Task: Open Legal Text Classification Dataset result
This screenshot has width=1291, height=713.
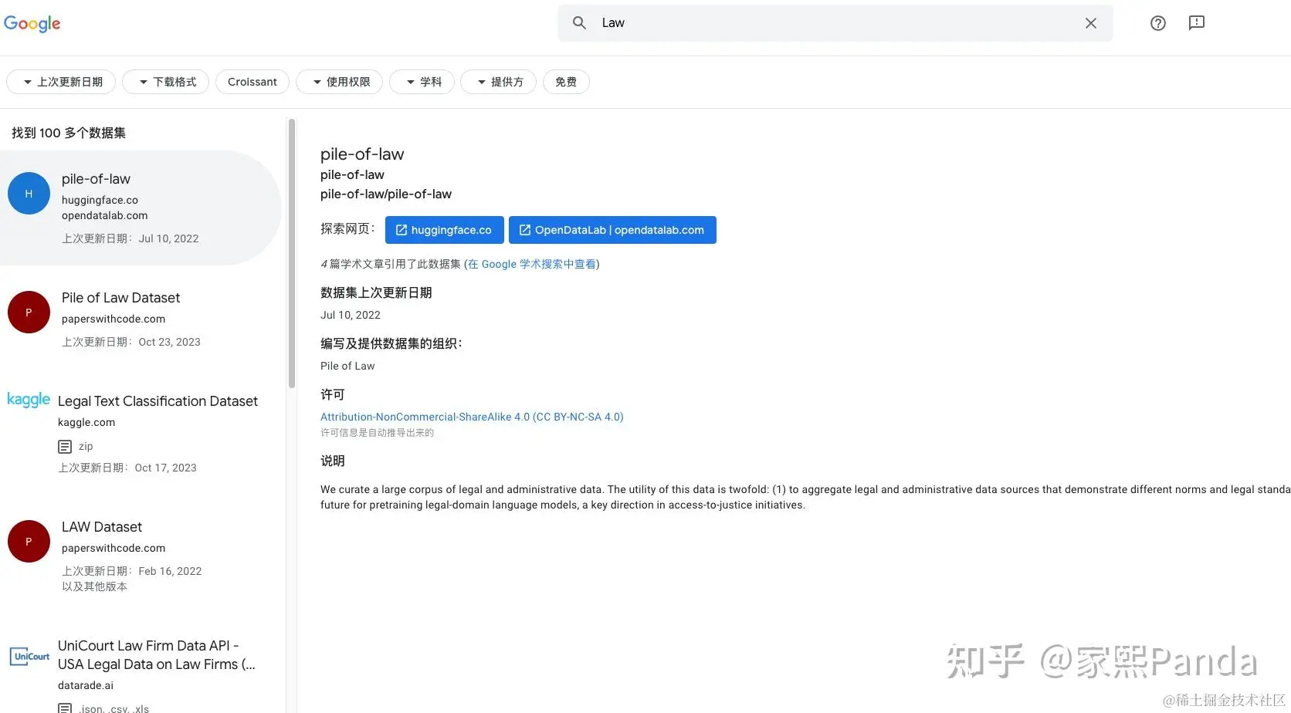Action: [x=158, y=401]
